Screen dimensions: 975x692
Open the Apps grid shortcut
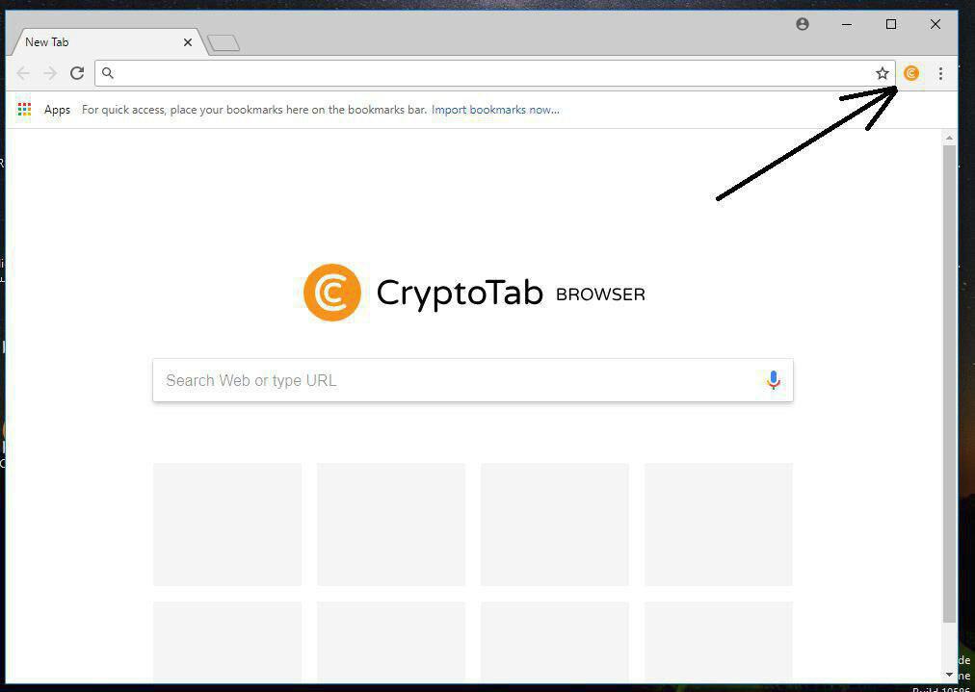tap(44, 110)
